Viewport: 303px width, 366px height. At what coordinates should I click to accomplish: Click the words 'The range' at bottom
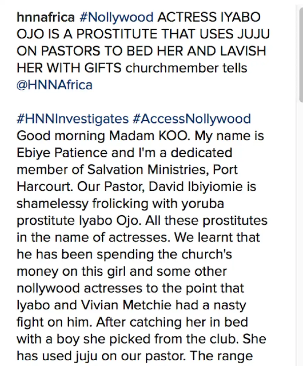(222, 356)
